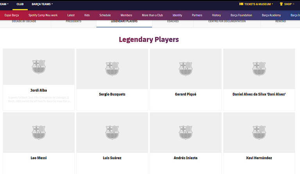Open the Centre for Documentation tab
Screen dimensions: 300x174
[x=227, y=21]
